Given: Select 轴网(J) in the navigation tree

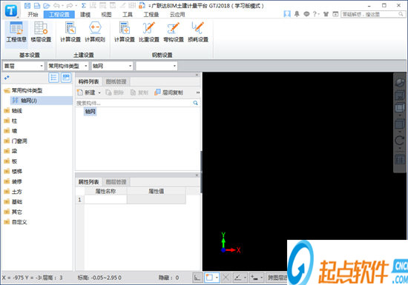Looking at the screenshot, I should coord(41,101).
